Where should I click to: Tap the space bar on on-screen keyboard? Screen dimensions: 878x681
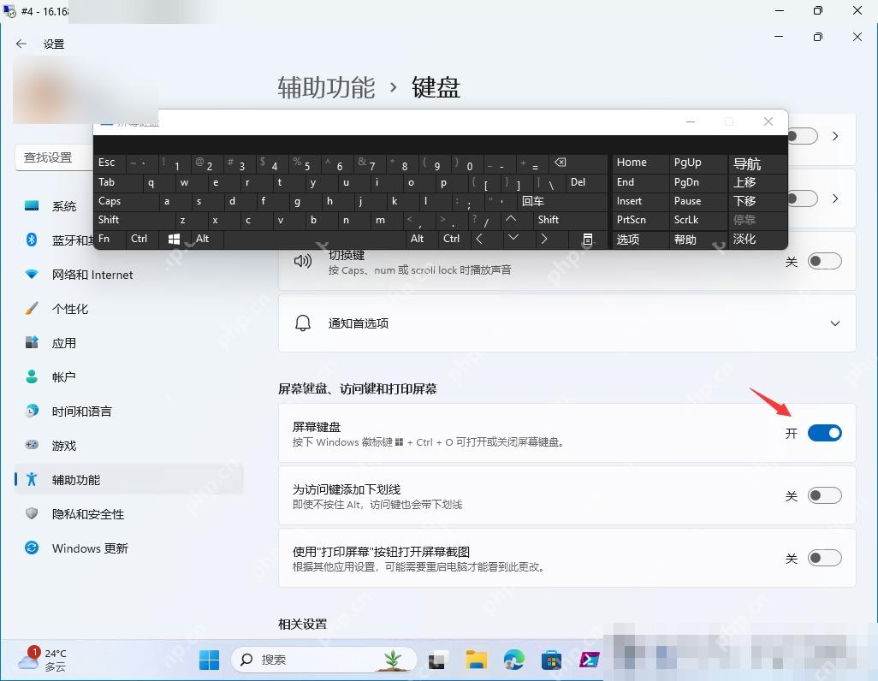coord(313,240)
